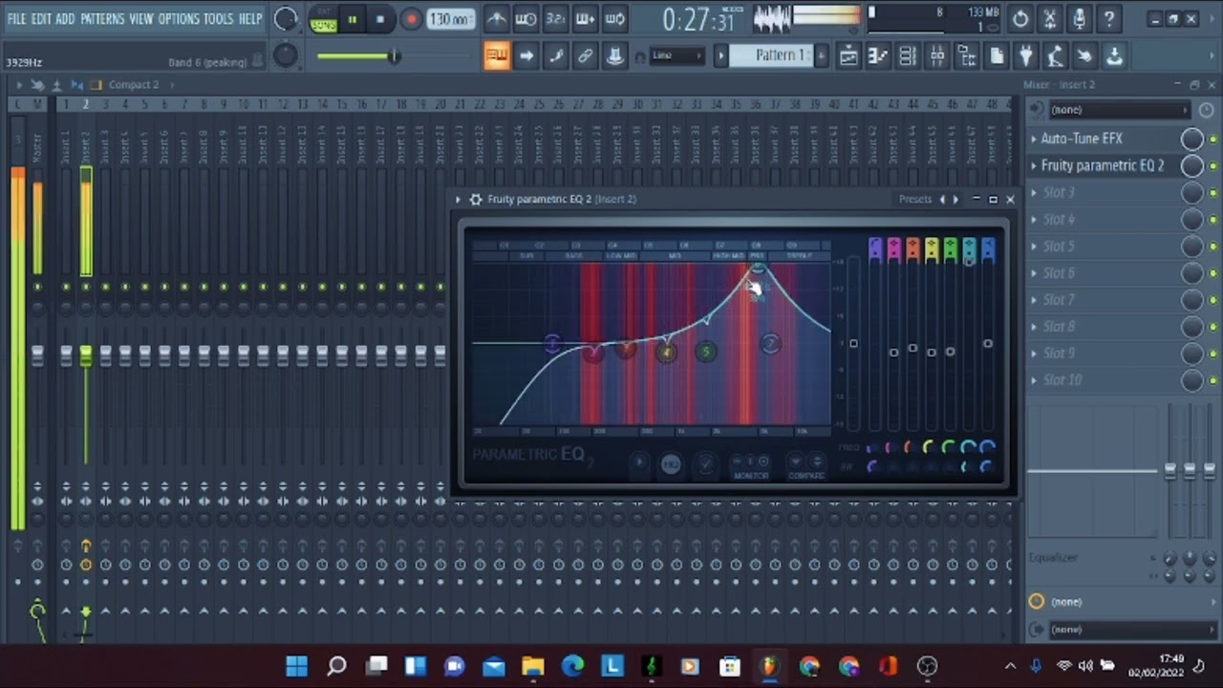Open the PATTERNS menu
This screenshot has width=1223, height=688.
102,18
